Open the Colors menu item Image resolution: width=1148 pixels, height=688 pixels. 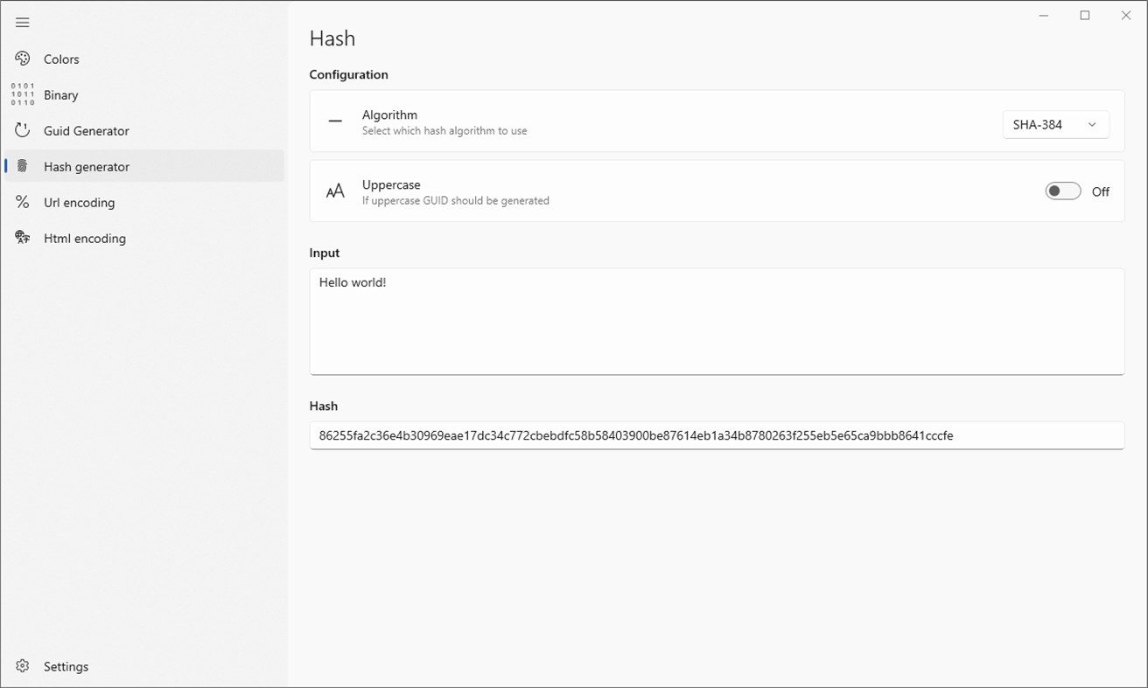click(61, 59)
